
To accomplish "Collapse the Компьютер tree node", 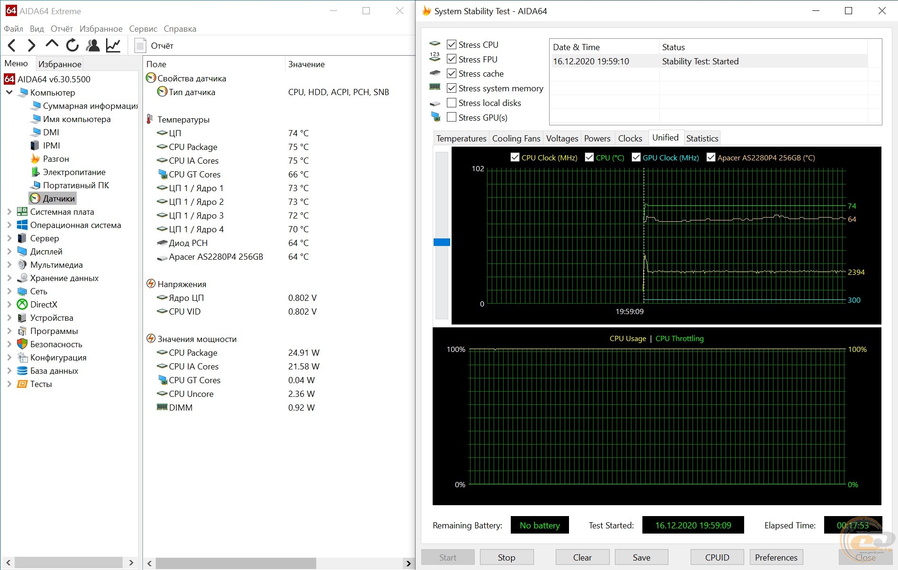I will tap(9, 93).
